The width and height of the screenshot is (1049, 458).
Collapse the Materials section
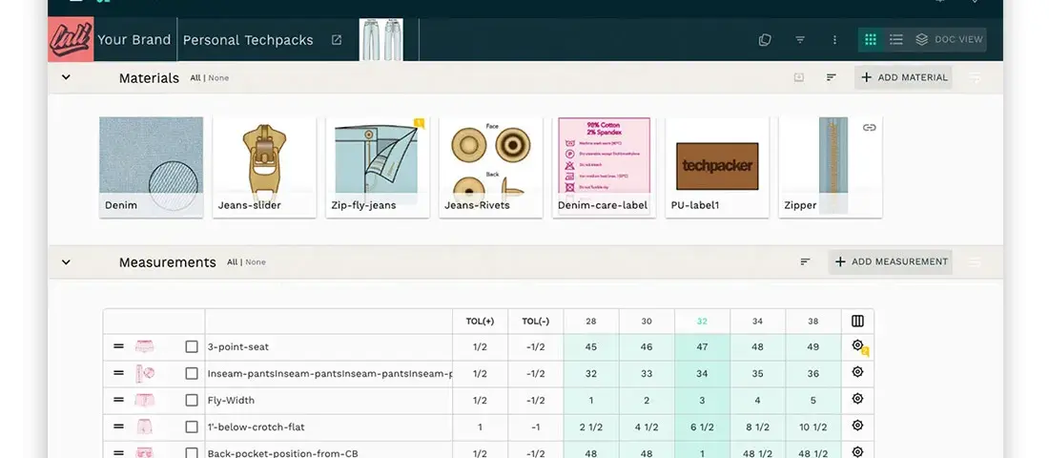click(x=66, y=77)
